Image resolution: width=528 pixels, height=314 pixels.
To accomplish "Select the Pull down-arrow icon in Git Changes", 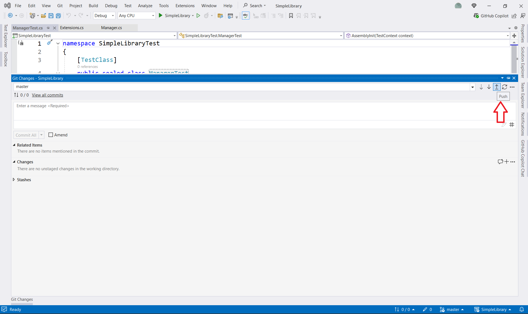I will [x=489, y=87].
